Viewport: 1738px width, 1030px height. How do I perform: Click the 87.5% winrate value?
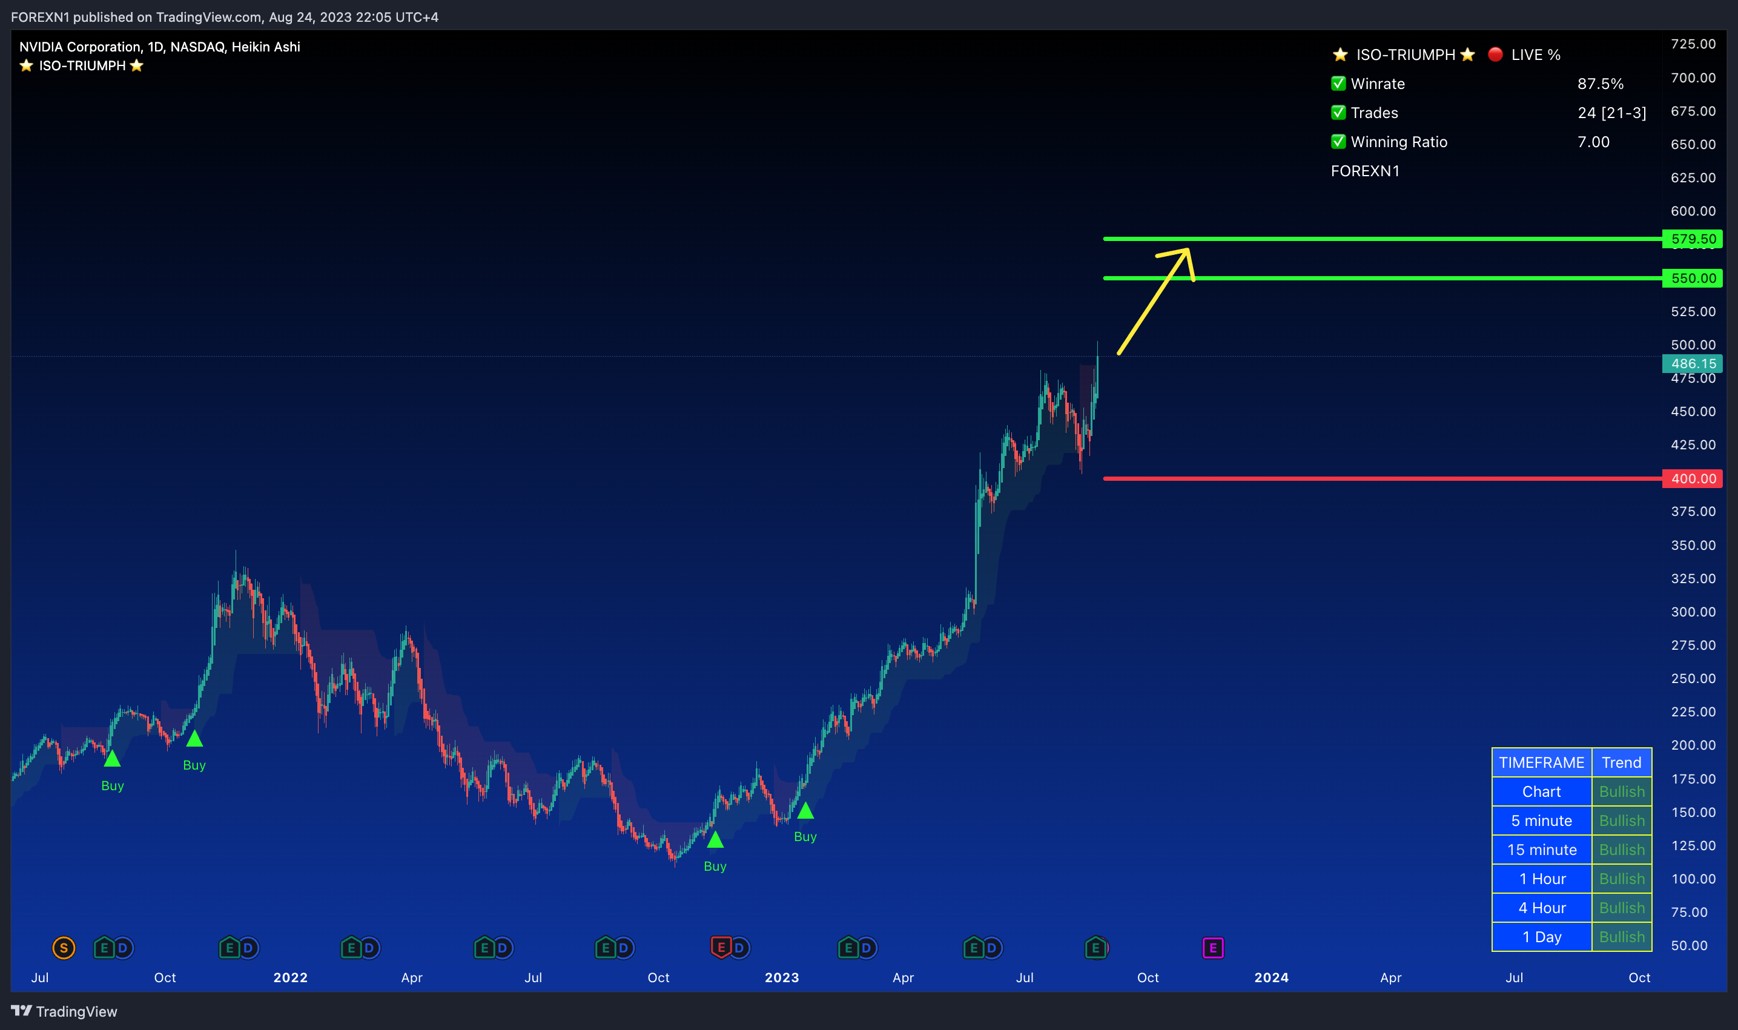(1601, 84)
